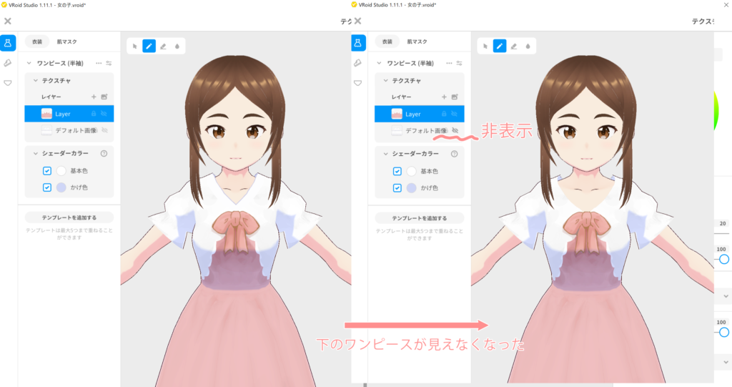Collapse the テクスチャ section in right panel
The height and width of the screenshot is (387, 732).
click(385, 81)
